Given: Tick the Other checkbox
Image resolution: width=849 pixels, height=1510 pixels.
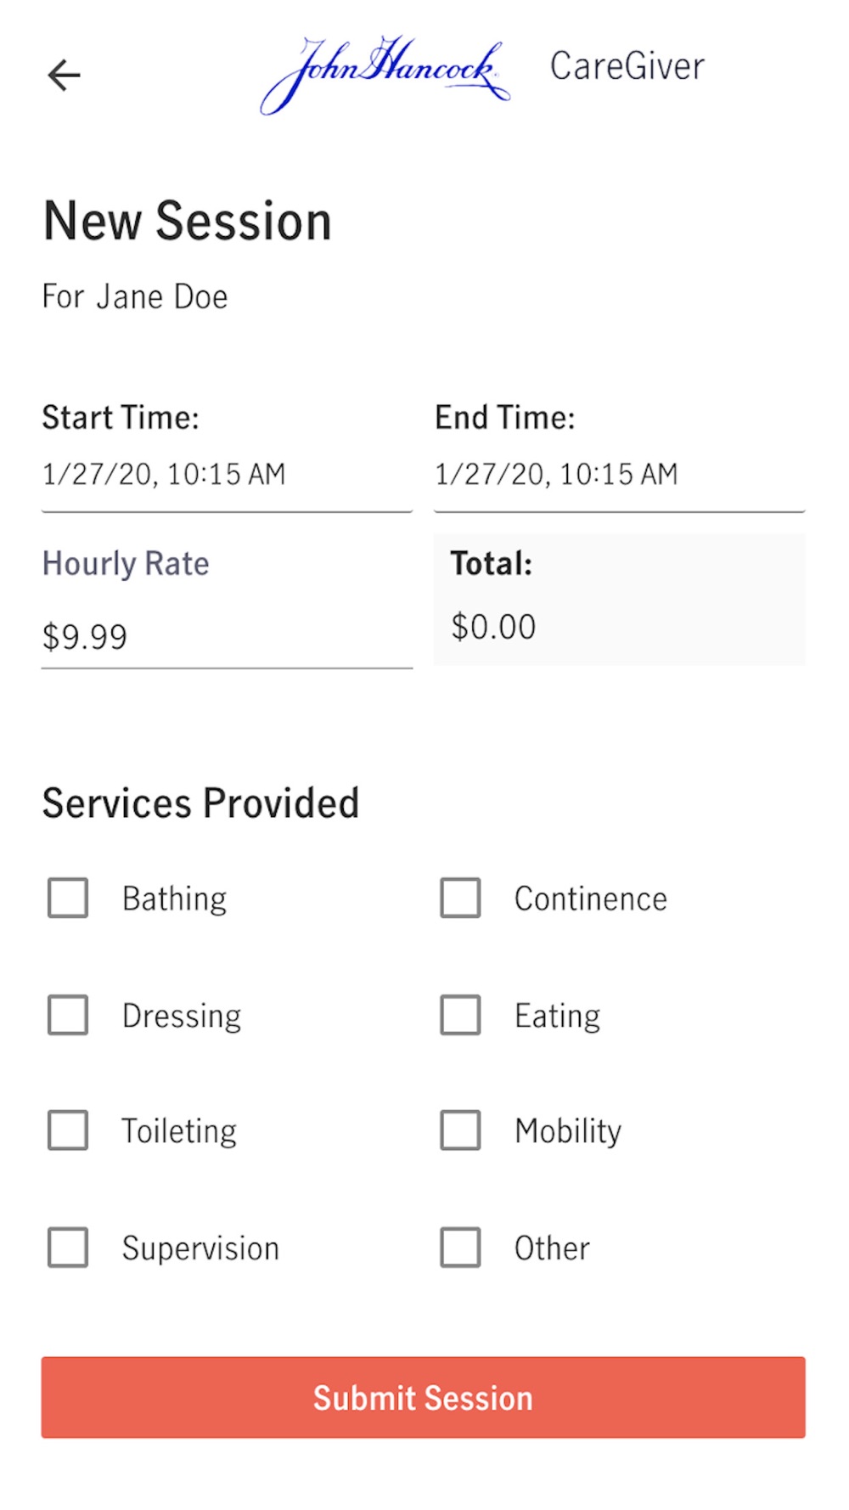Looking at the screenshot, I should 460,1248.
